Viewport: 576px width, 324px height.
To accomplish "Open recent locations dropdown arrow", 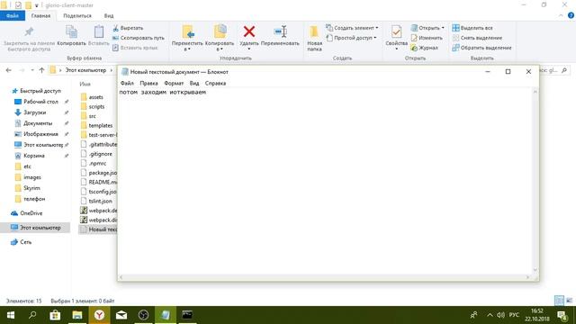I will 32,70.
